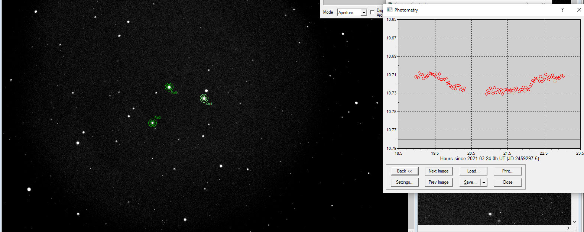Click the Close button in Photometry
Screen dimensions: 584x232
click(x=507, y=182)
